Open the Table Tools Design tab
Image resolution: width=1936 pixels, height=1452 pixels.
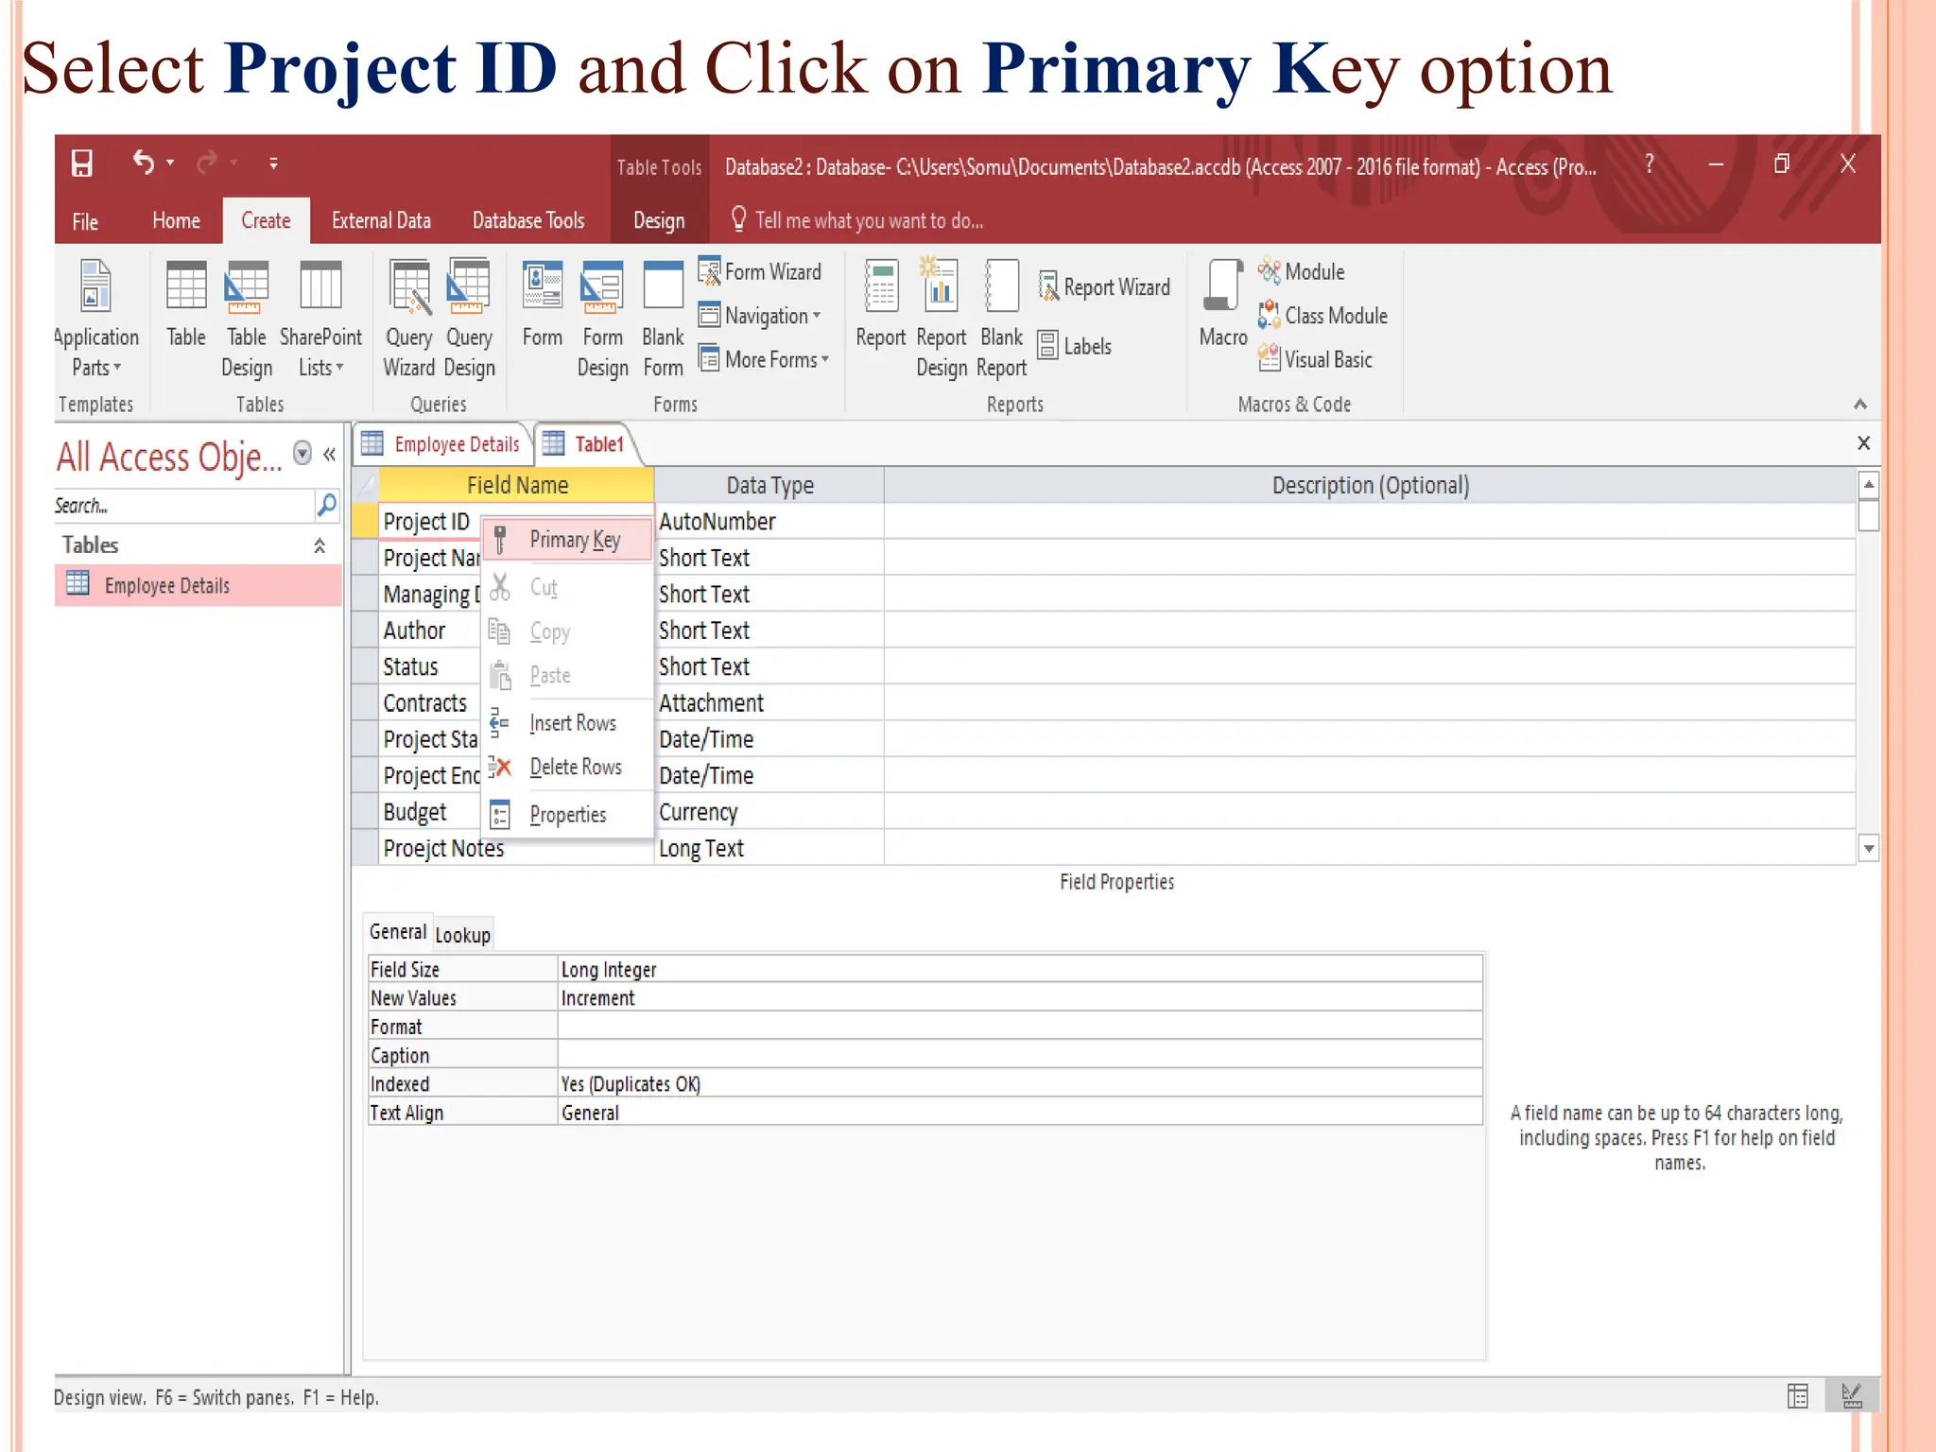point(659,220)
